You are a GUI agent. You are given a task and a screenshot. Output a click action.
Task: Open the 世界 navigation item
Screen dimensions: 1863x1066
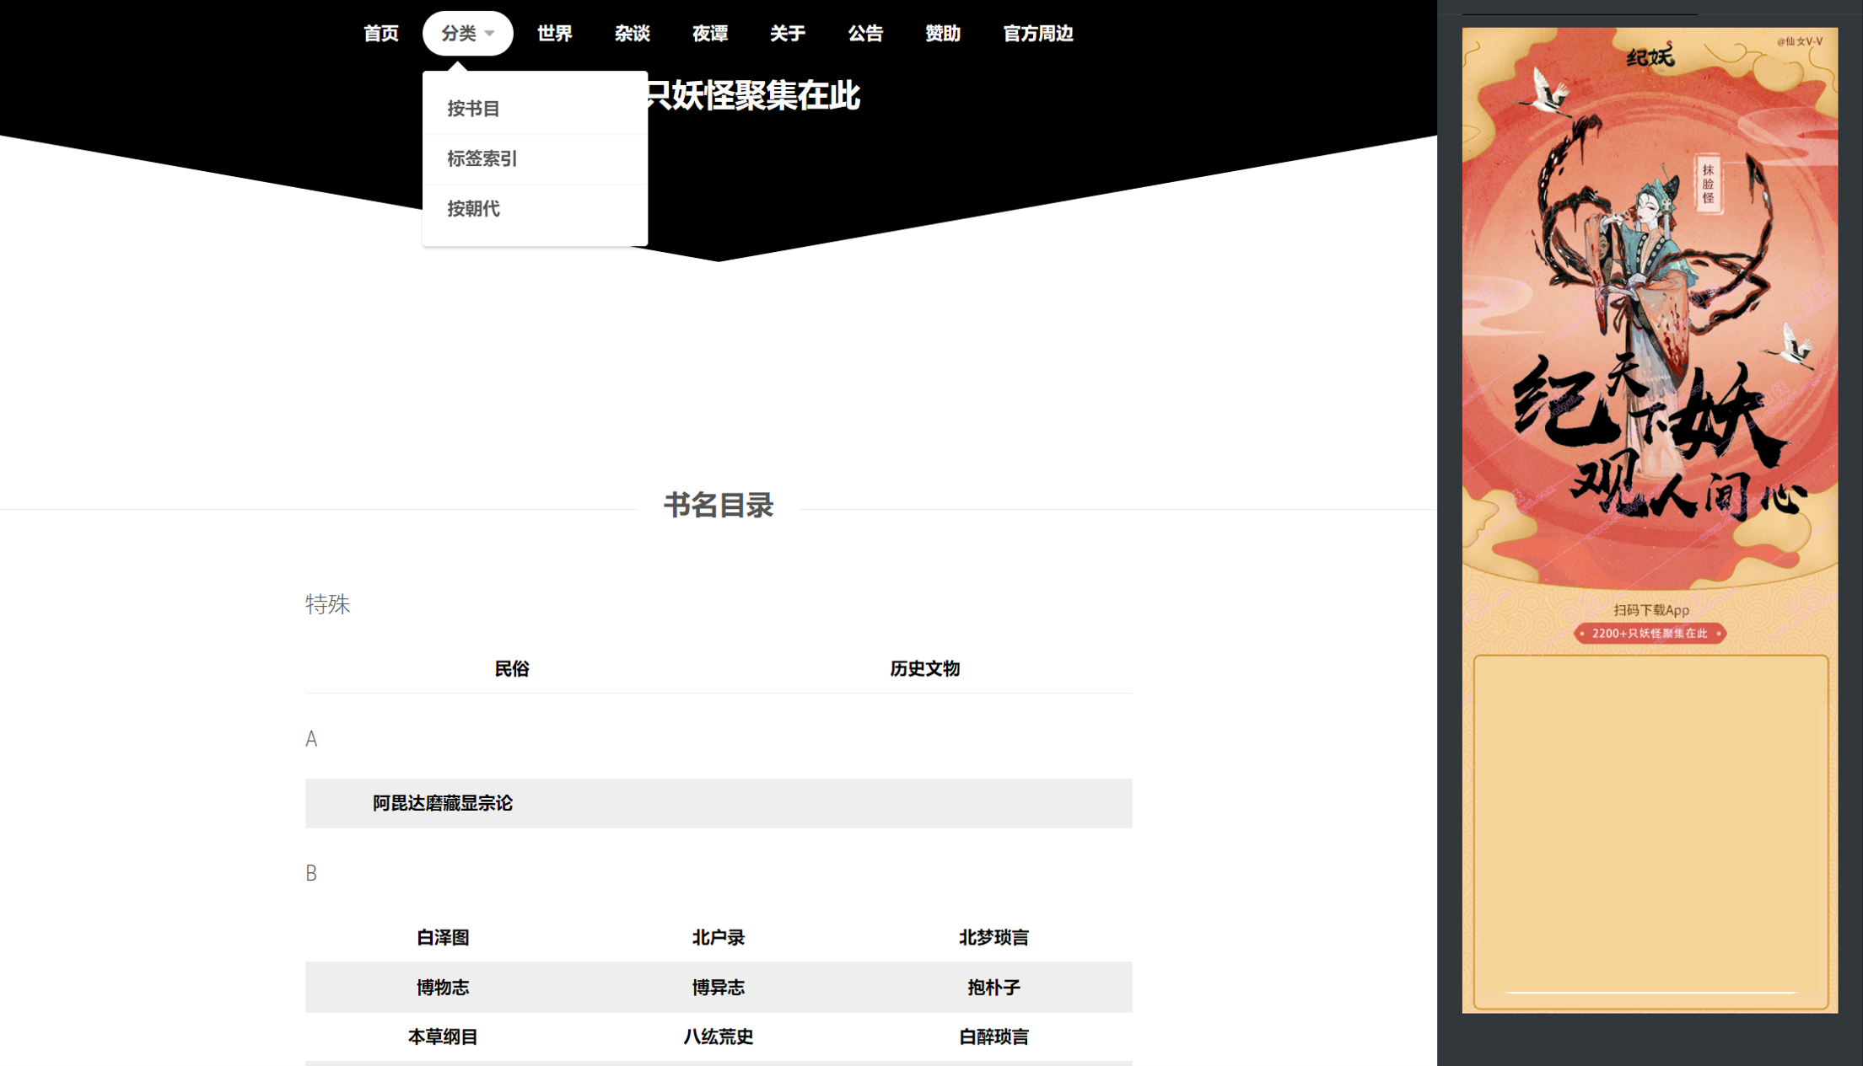(554, 34)
